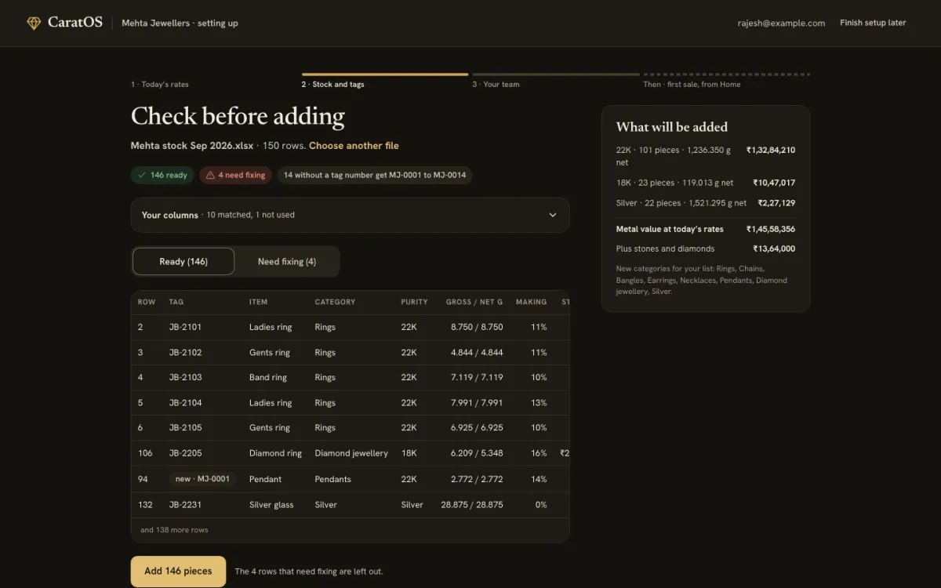
Task: Click the 16% making cell
Action: pyautogui.click(x=539, y=453)
